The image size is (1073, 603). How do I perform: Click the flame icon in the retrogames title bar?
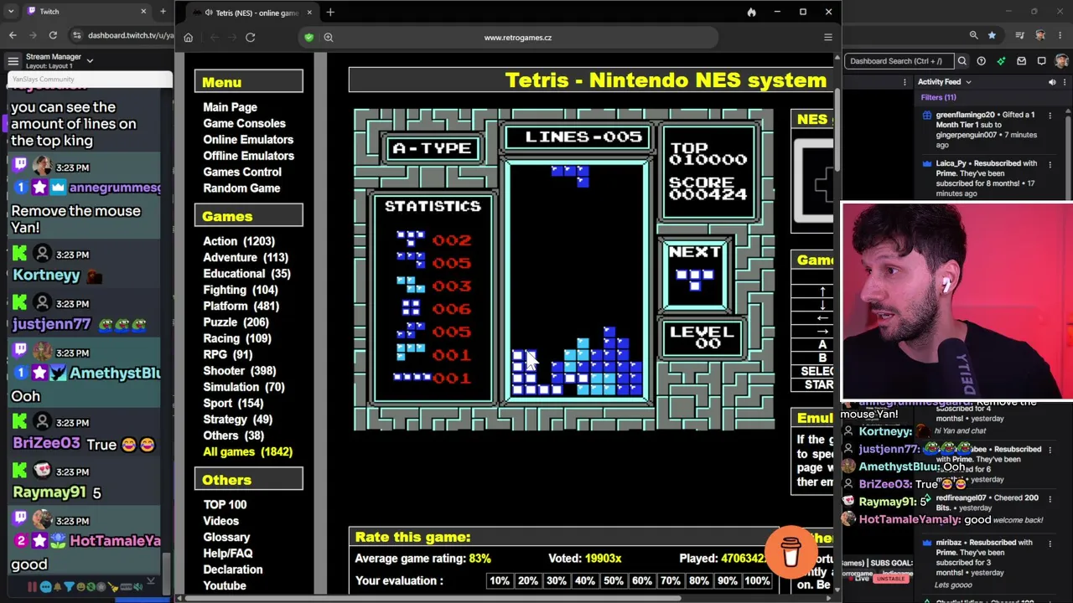(x=751, y=13)
